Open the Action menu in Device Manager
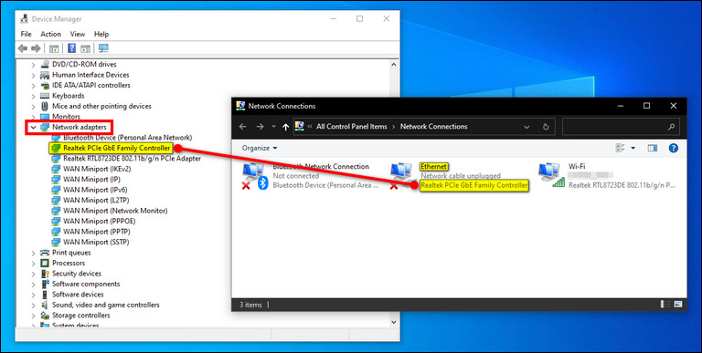This screenshot has width=702, height=353. click(50, 34)
